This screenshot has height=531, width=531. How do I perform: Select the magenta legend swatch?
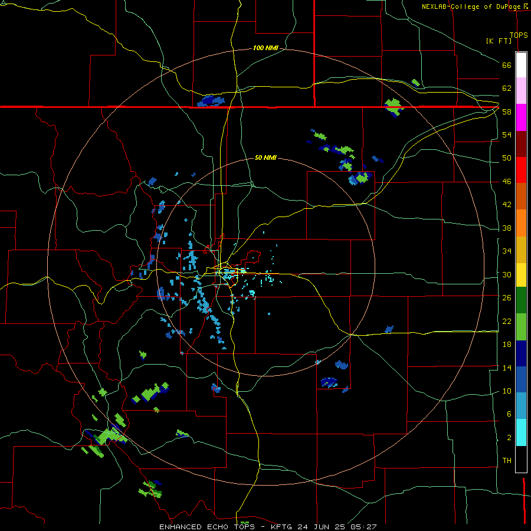tap(521, 117)
